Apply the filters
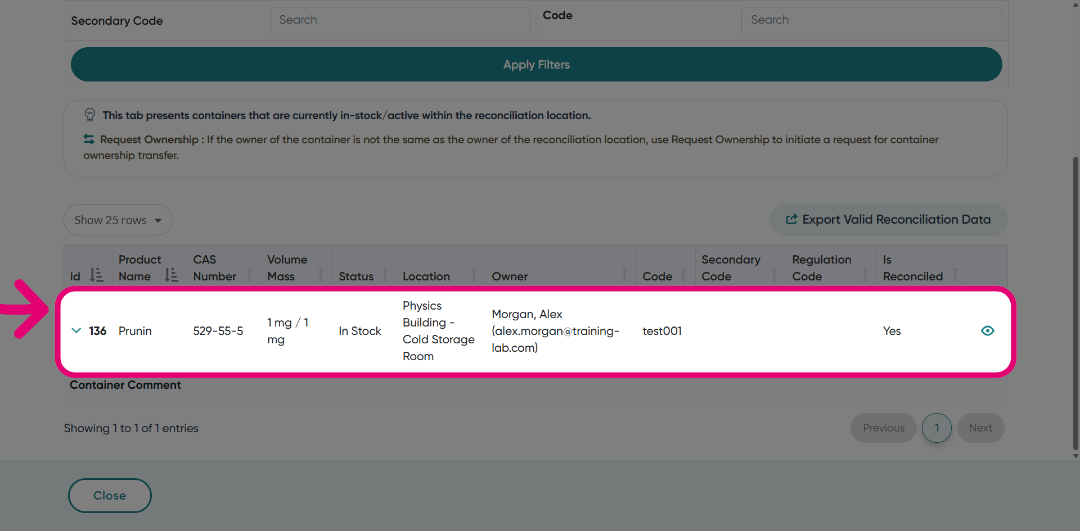 pyautogui.click(x=536, y=65)
